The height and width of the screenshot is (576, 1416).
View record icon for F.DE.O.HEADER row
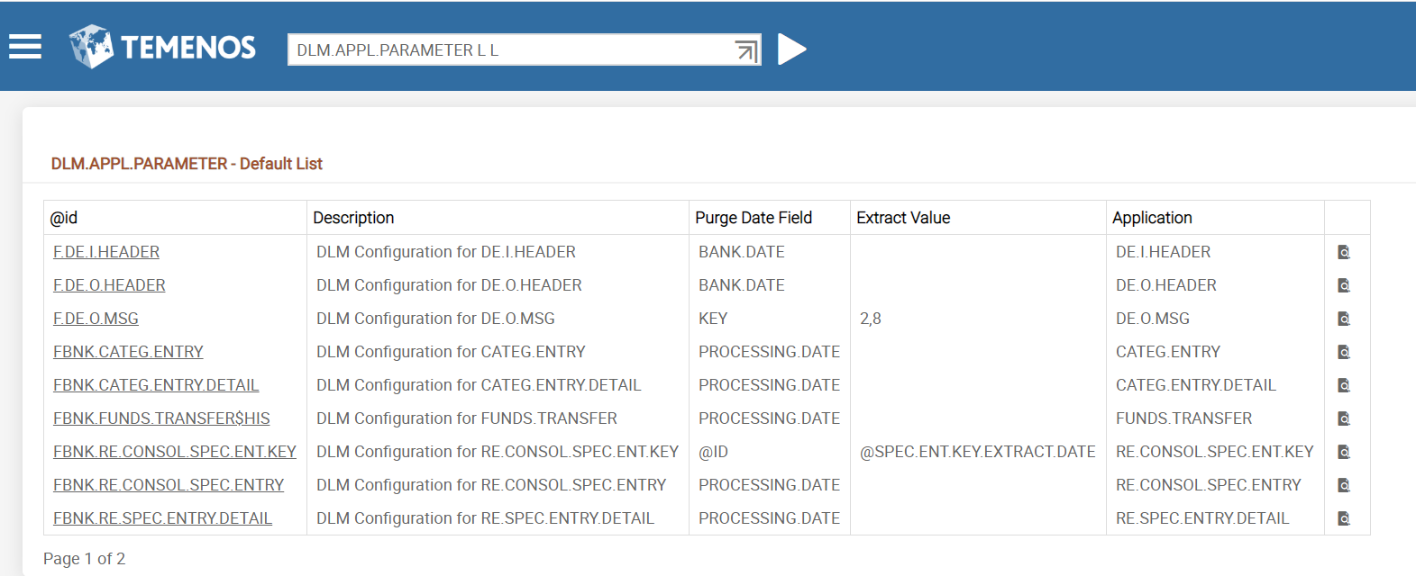tap(1343, 285)
